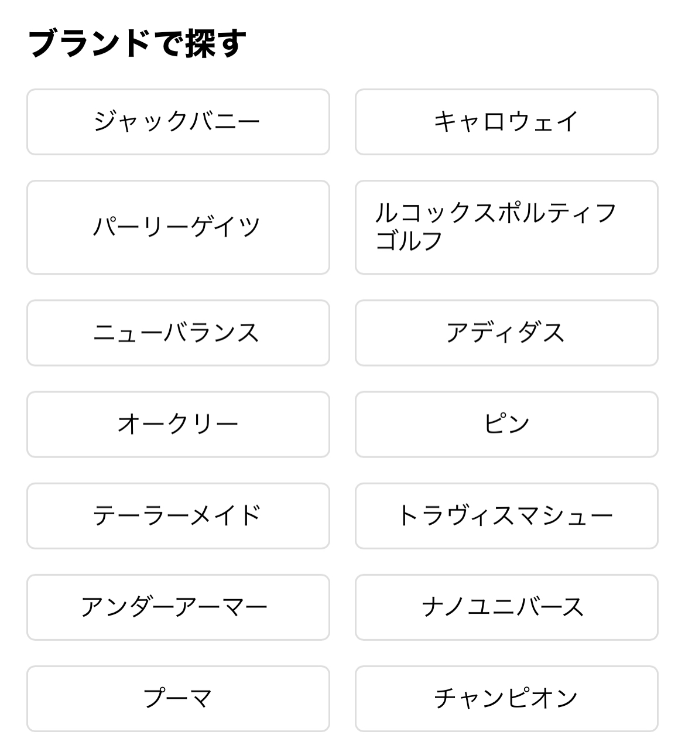Choose the ピン brand button
The image size is (685, 738).
(506, 424)
